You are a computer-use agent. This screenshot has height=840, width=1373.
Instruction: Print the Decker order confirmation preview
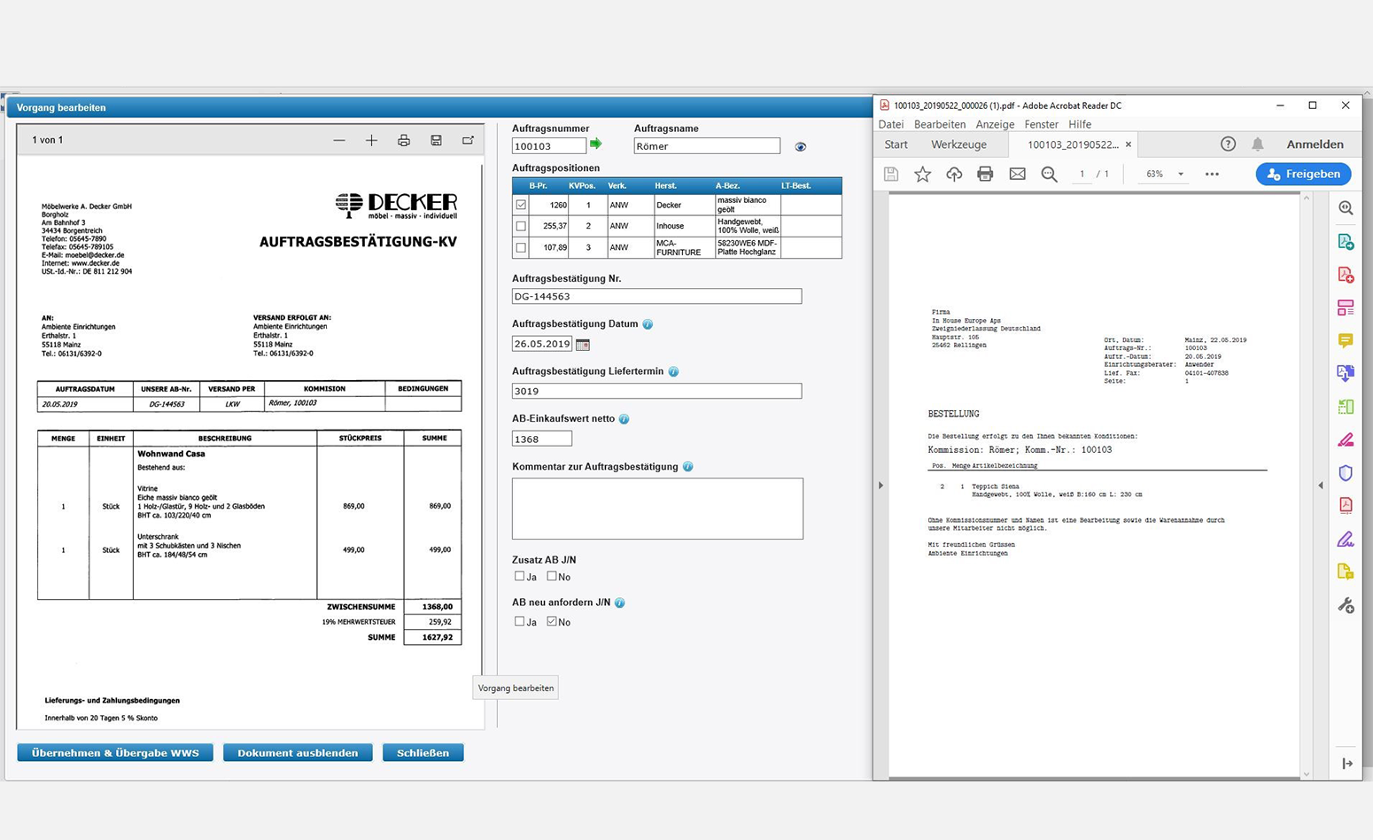404,140
